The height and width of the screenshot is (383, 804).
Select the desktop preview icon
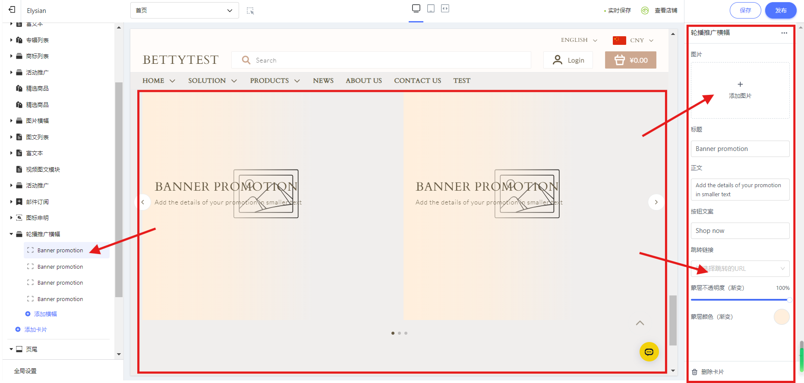pos(416,9)
